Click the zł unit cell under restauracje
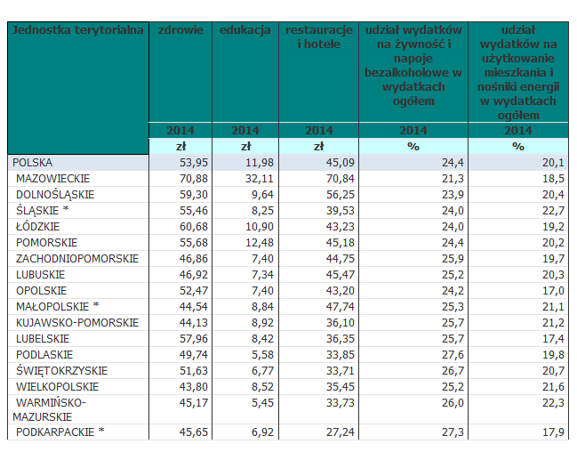577x460 pixels. pyautogui.click(x=318, y=146)
